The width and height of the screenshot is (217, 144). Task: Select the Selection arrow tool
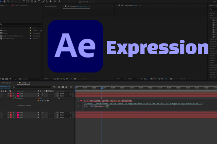1,1
